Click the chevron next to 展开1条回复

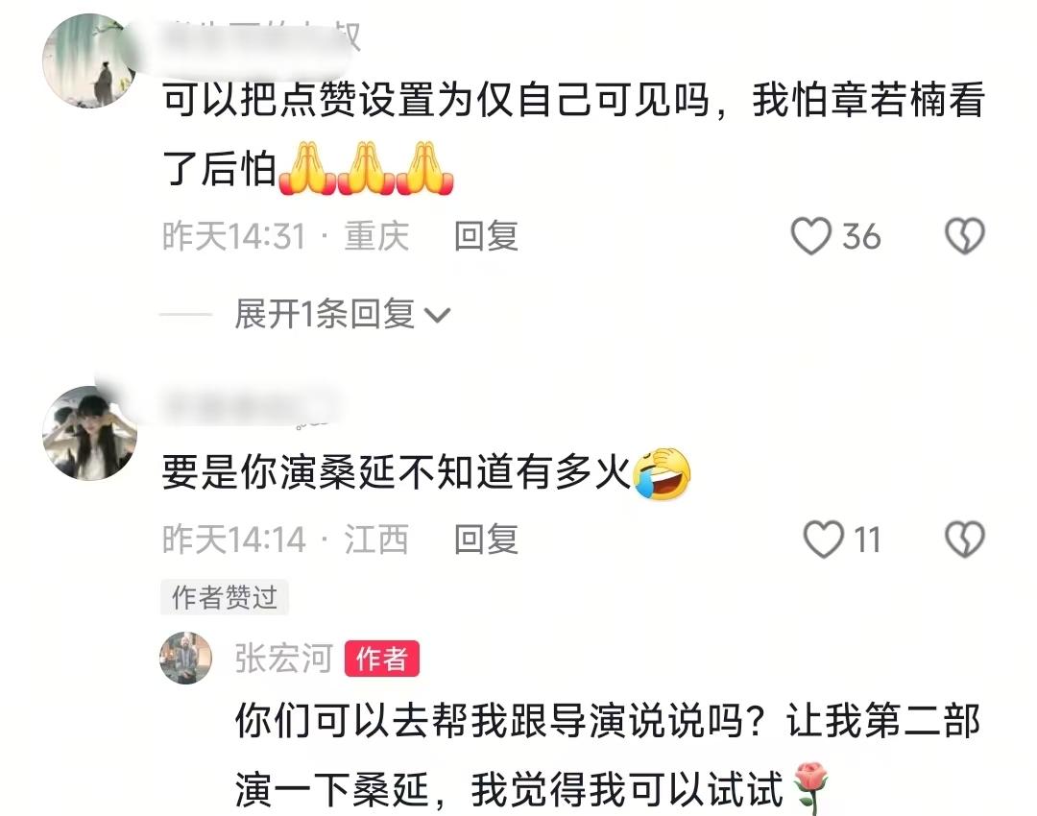pyautogui.click(x=438, y=316)
